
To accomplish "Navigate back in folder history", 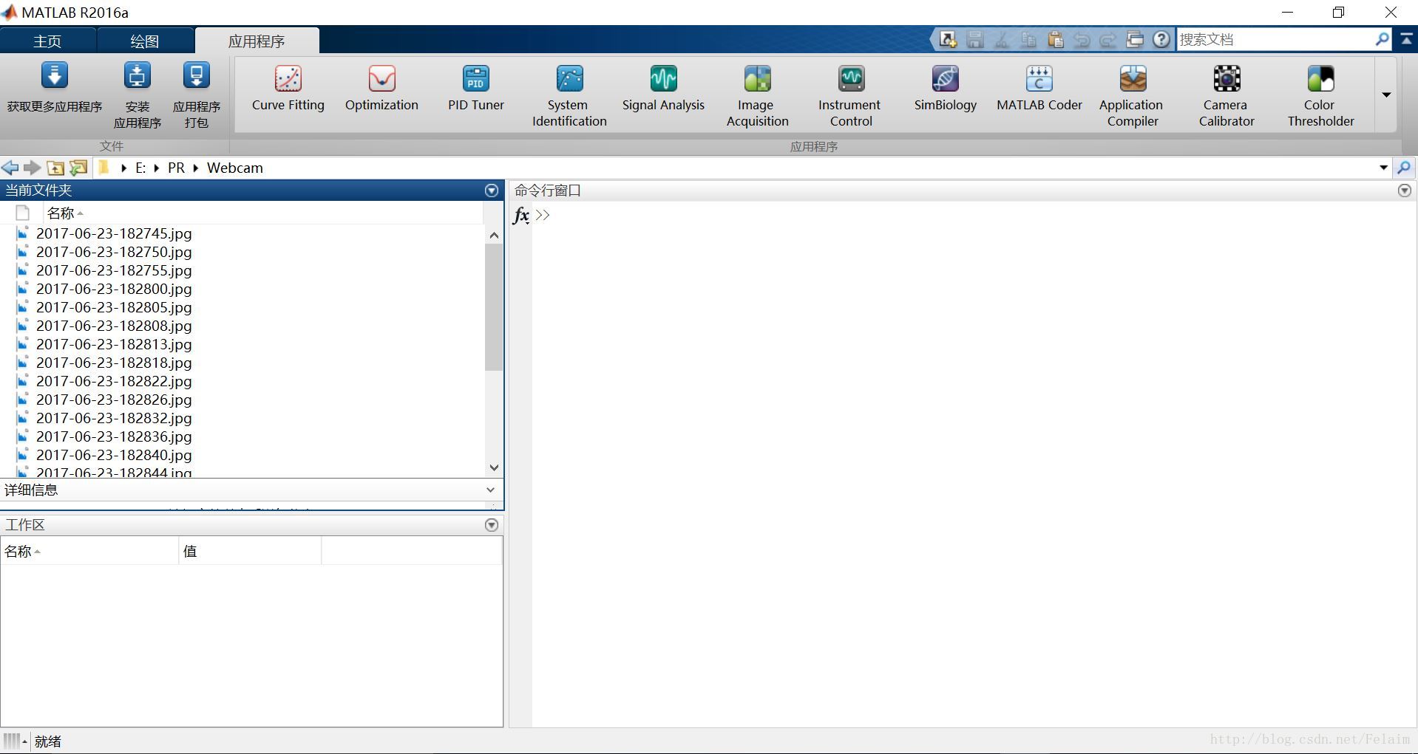I will pyautogui.click(x=10, y=168).
